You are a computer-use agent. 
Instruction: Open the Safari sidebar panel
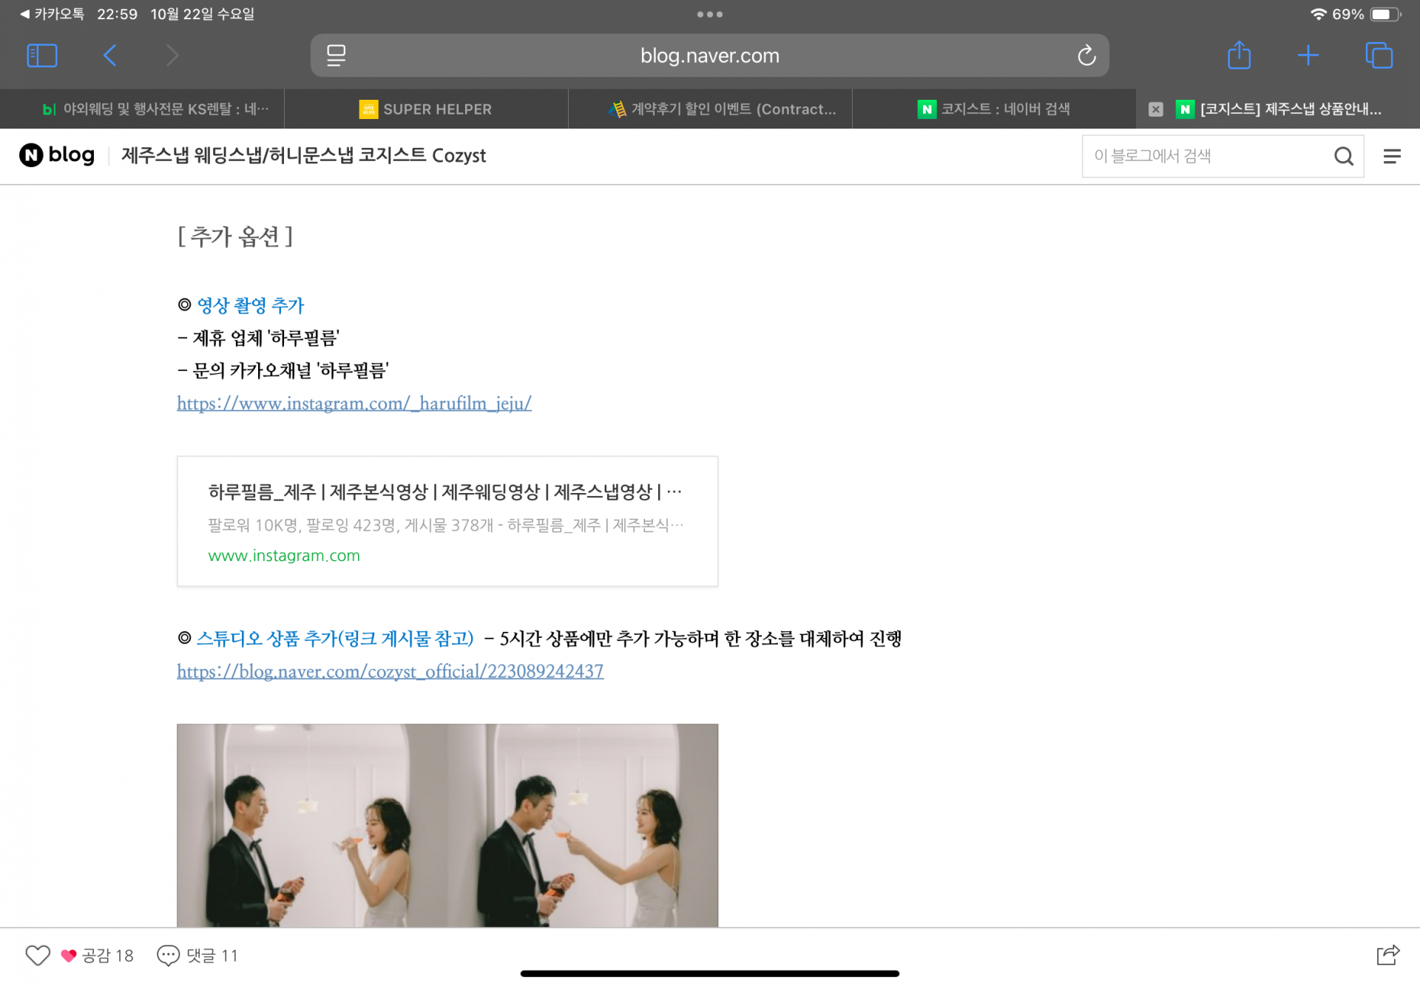42,55
